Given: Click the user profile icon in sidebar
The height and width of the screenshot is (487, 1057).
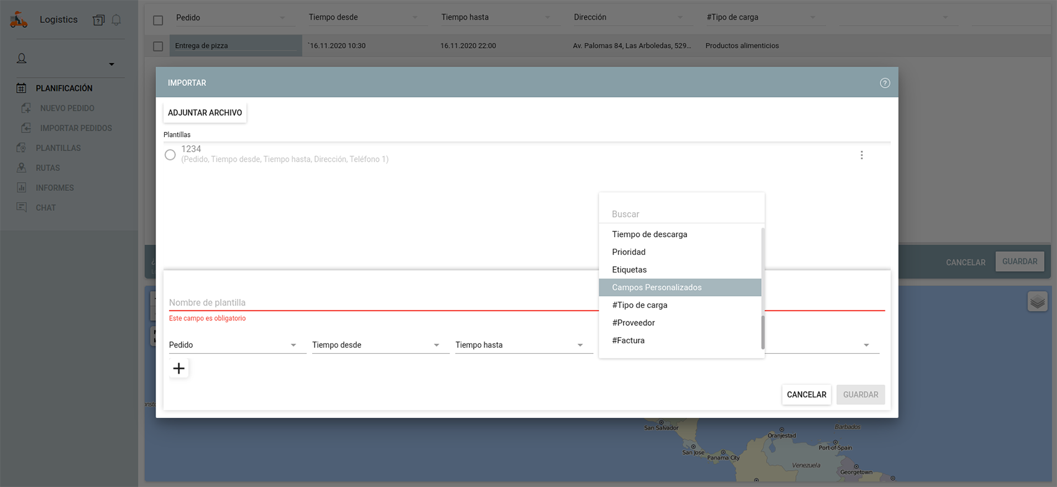Looking at the screenshot, I should tap(22, 58).
